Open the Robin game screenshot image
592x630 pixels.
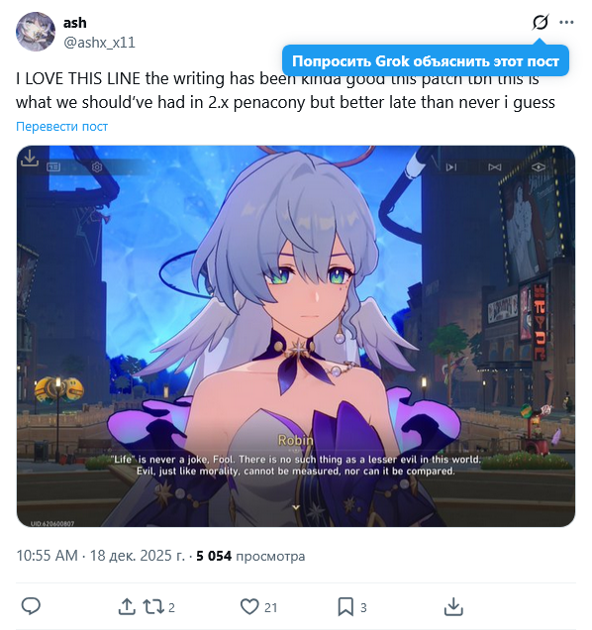(x=296, y=336)
